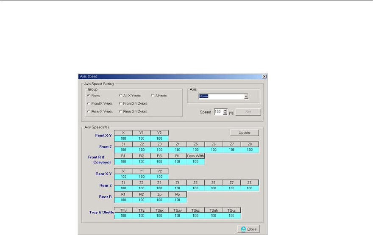
Task: Click Tray & Shuttle header TFz
Action: point(141,210)
